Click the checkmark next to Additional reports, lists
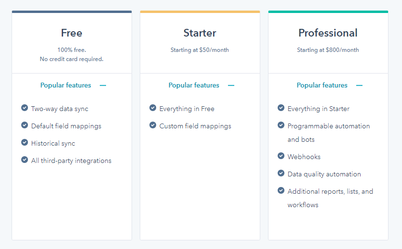Screen dimensions: 402x249 [281, 191]
